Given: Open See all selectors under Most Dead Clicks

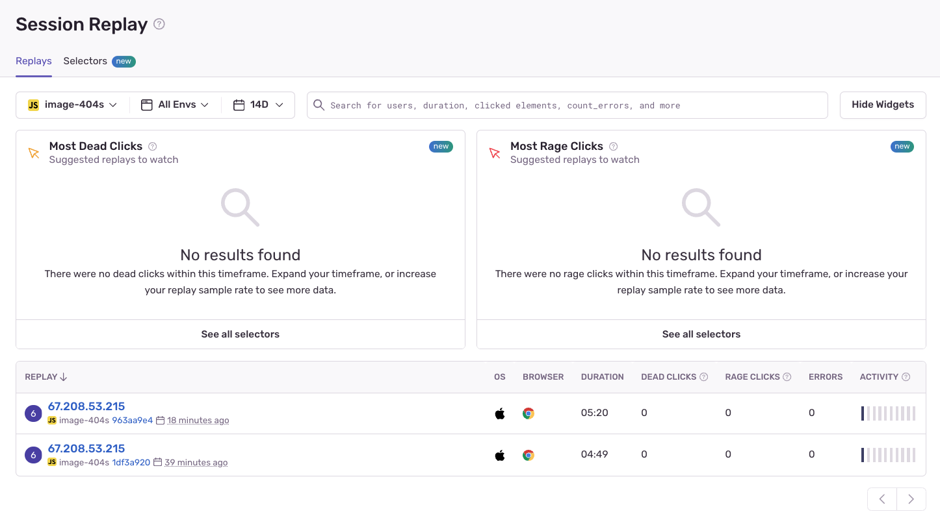Looking at the screenshot, I should point(240,334).
